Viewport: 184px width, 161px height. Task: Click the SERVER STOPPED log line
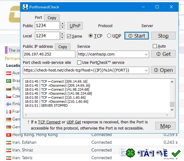click(46, 105)
